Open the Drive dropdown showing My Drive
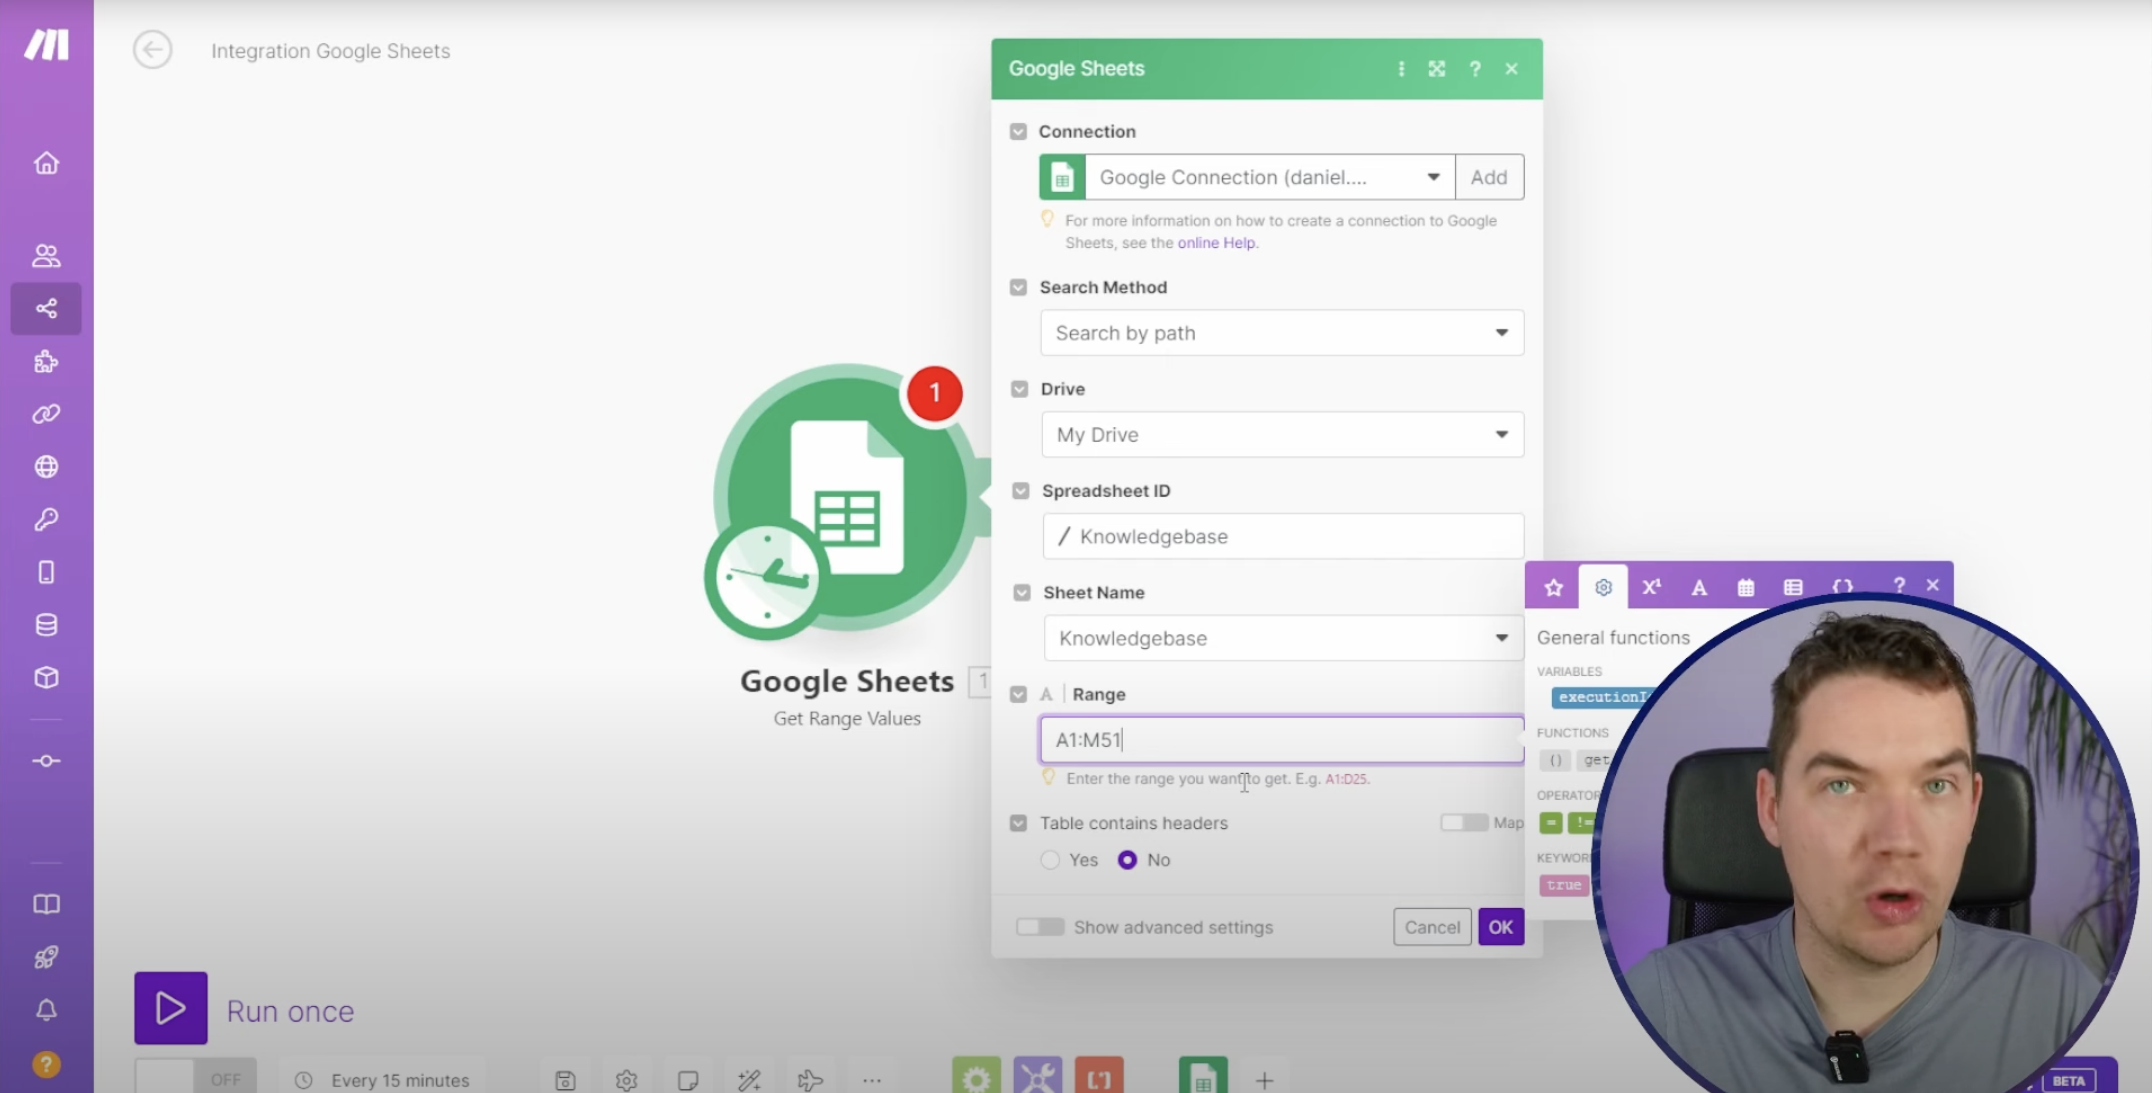 pyautogui.click(x=1282, y=435)
